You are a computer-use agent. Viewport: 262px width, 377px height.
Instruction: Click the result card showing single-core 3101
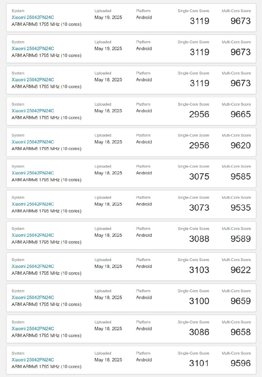[x=131, y=360]
